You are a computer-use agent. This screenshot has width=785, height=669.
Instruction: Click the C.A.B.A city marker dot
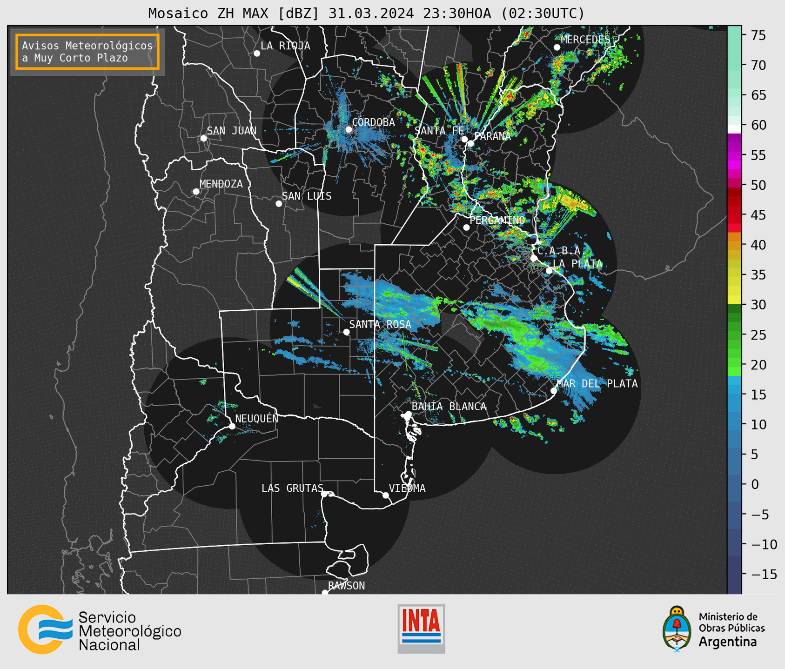(534, 258)
